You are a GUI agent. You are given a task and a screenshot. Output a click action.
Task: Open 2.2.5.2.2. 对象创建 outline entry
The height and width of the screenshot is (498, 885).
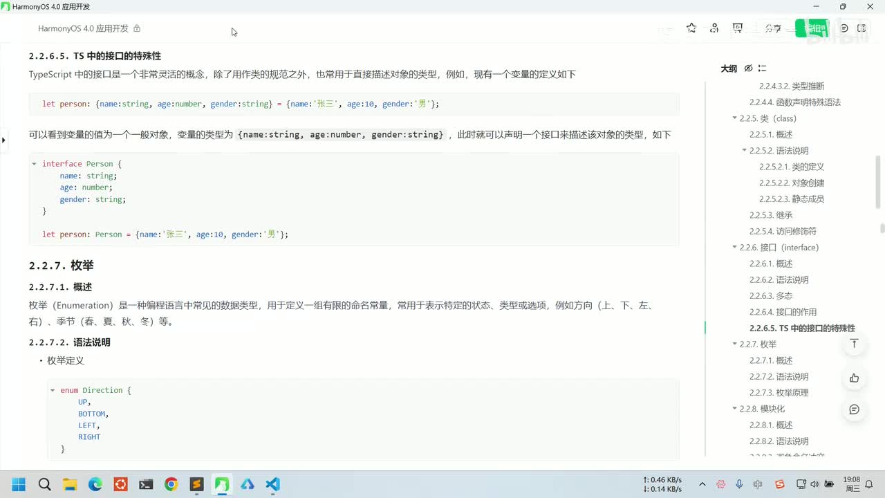pos(792,183)
